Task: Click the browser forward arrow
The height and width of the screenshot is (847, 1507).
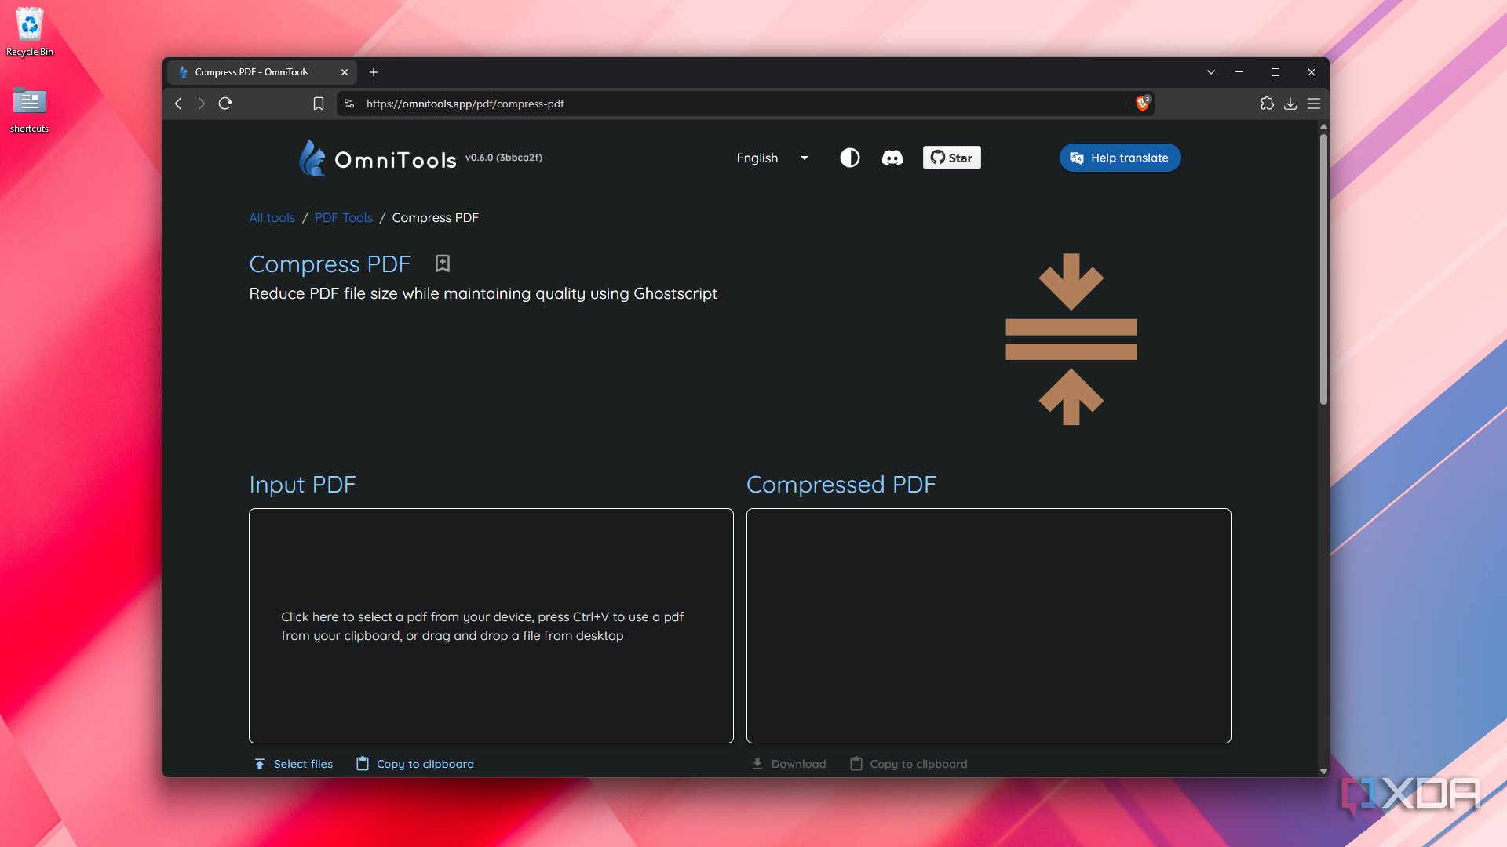Action: pyautogui.click(x=202, y=104)
